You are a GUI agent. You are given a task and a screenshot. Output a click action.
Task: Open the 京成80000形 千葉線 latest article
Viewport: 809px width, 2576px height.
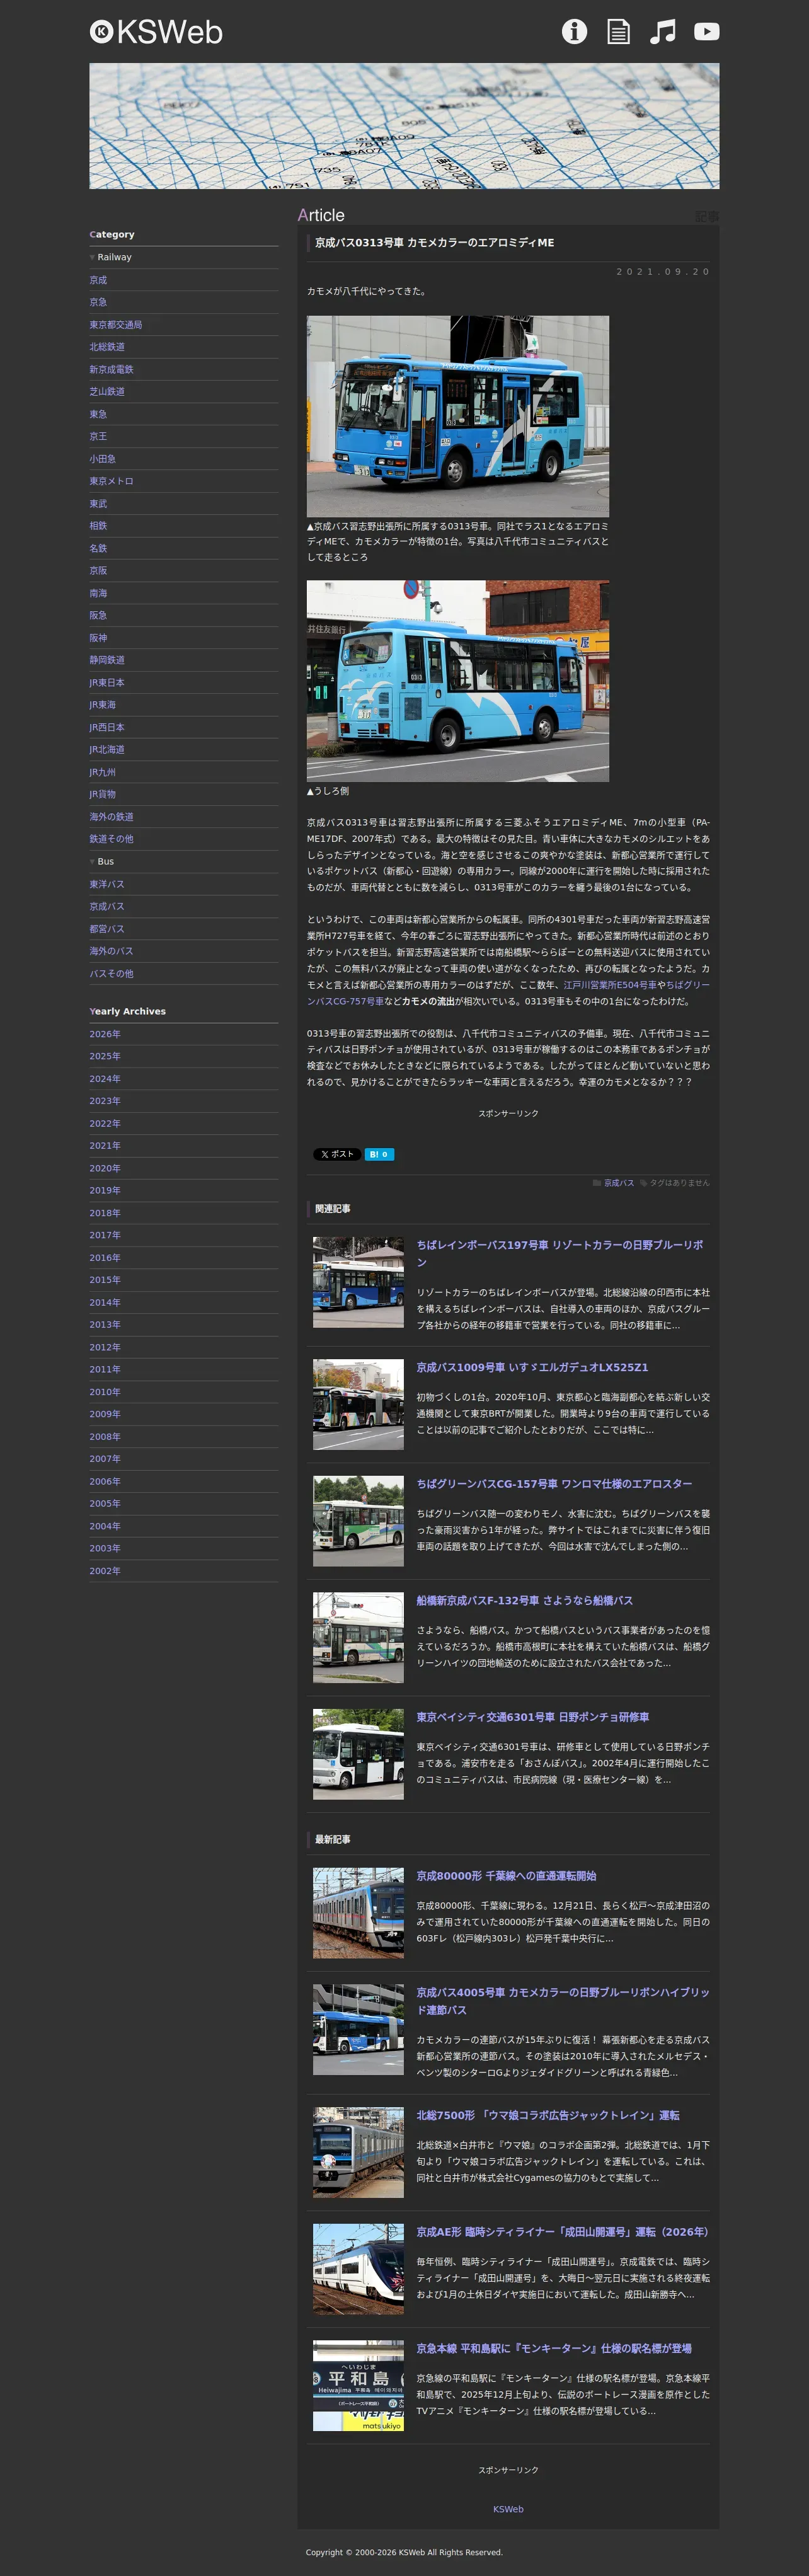506,1876
